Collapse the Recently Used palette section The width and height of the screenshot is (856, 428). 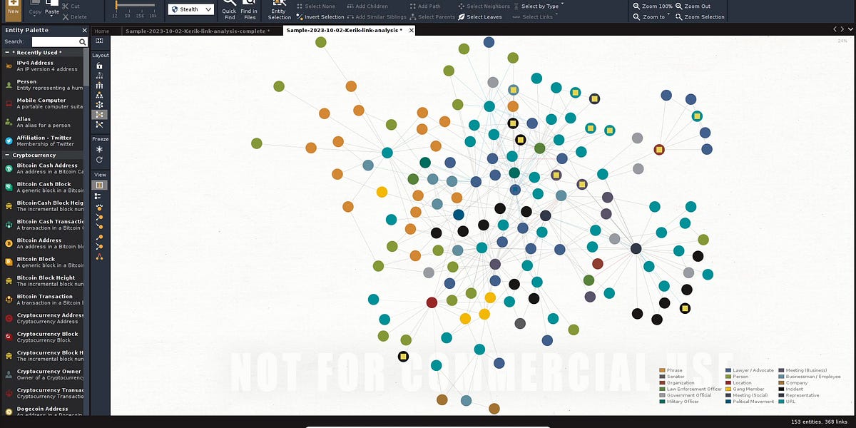click(6, 52)
